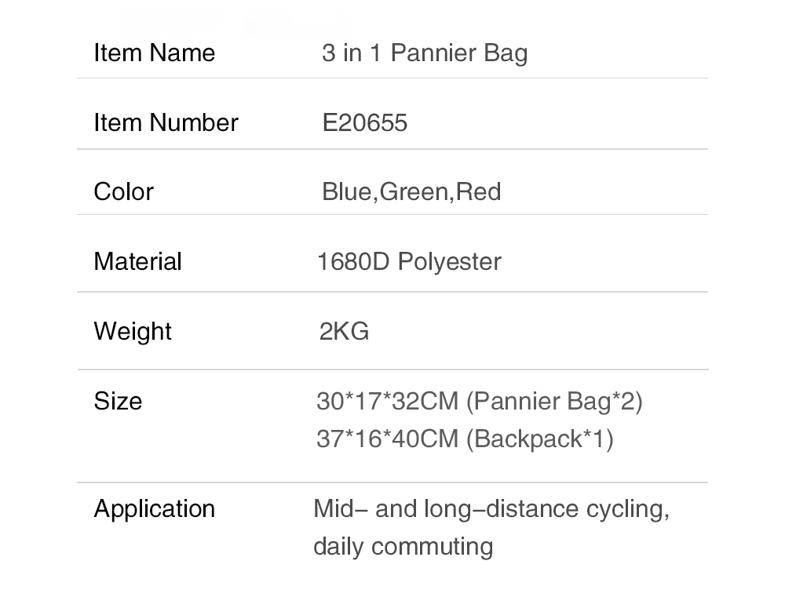The image size is (785, 608).
Task: Select item number E20655
Action: (364, 123)
